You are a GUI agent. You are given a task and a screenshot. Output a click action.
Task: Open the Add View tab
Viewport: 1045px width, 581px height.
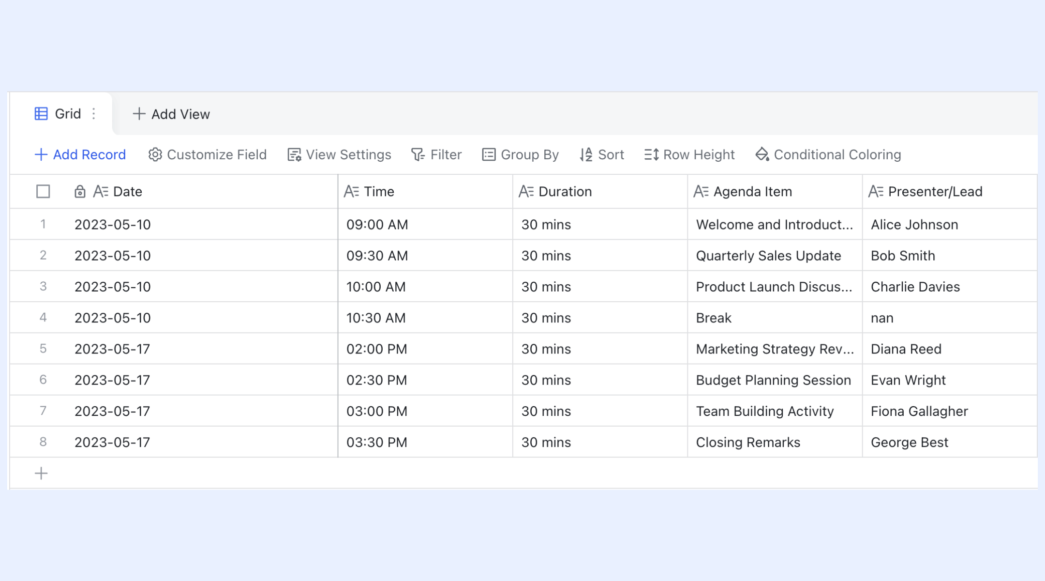[x=171, y=114]
